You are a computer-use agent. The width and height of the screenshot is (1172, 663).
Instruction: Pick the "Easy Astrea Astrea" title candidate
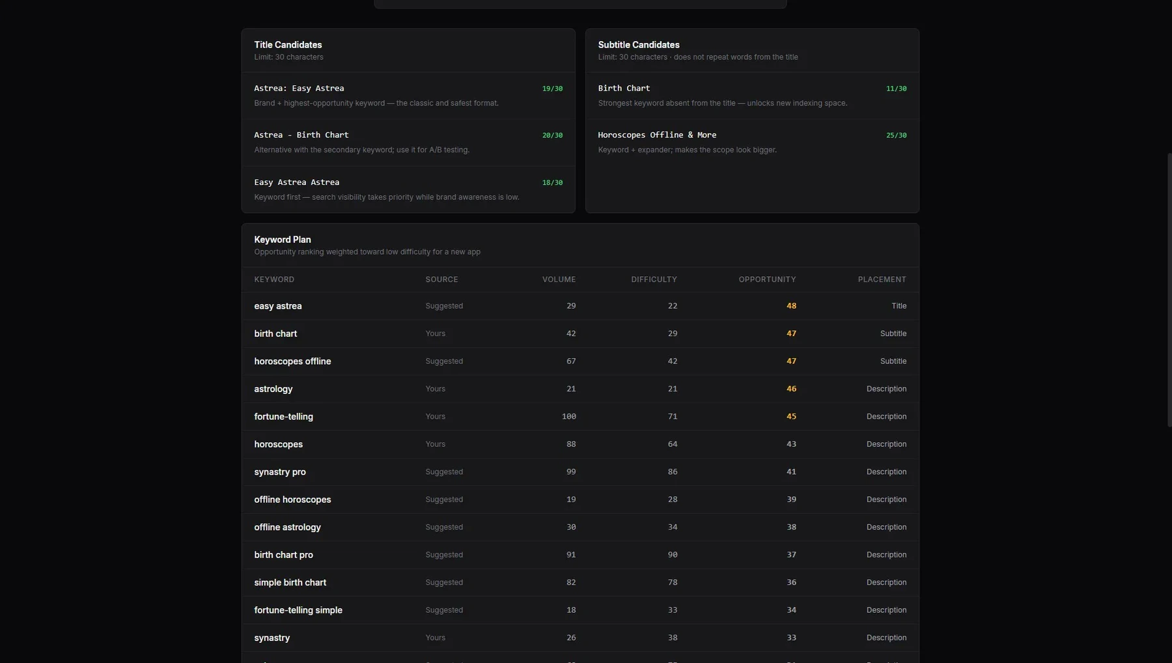297,182
